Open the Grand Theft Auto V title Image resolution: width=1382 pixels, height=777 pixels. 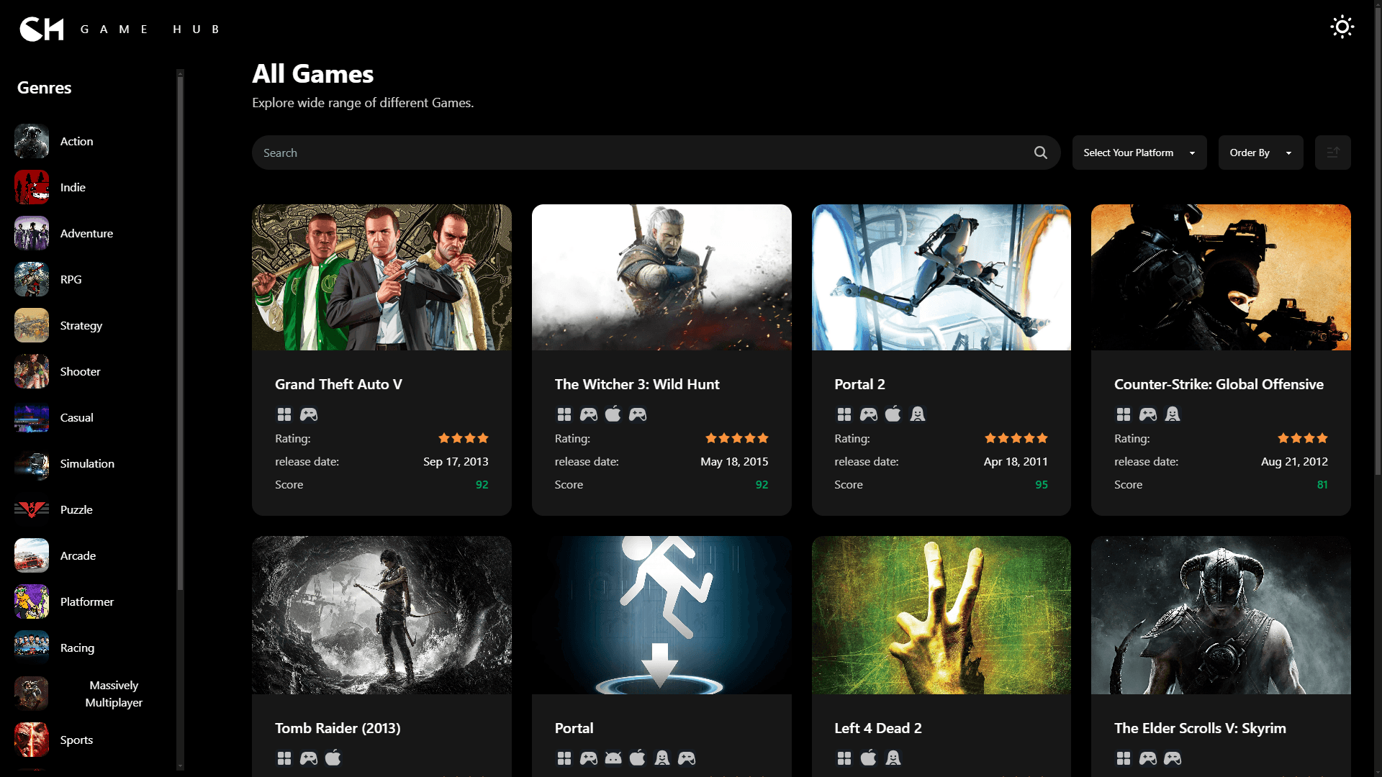point(338,384)
